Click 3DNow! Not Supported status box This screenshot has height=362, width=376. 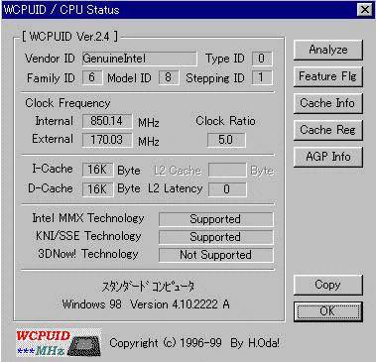[216, 255]
